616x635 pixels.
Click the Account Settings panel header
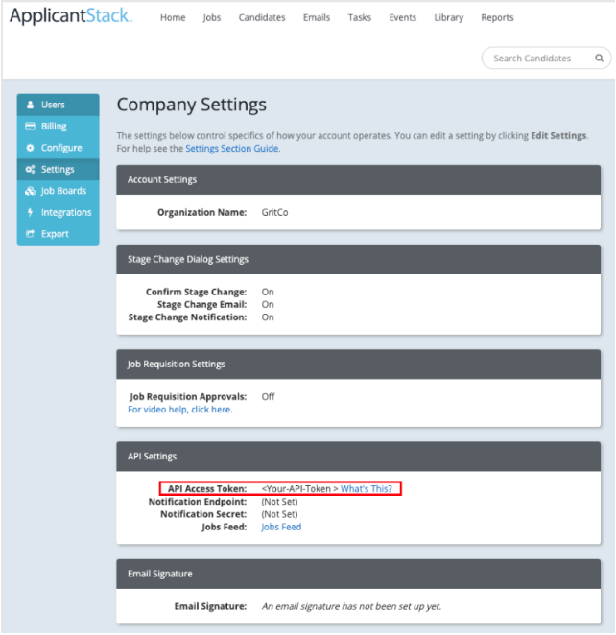(359, 179)
